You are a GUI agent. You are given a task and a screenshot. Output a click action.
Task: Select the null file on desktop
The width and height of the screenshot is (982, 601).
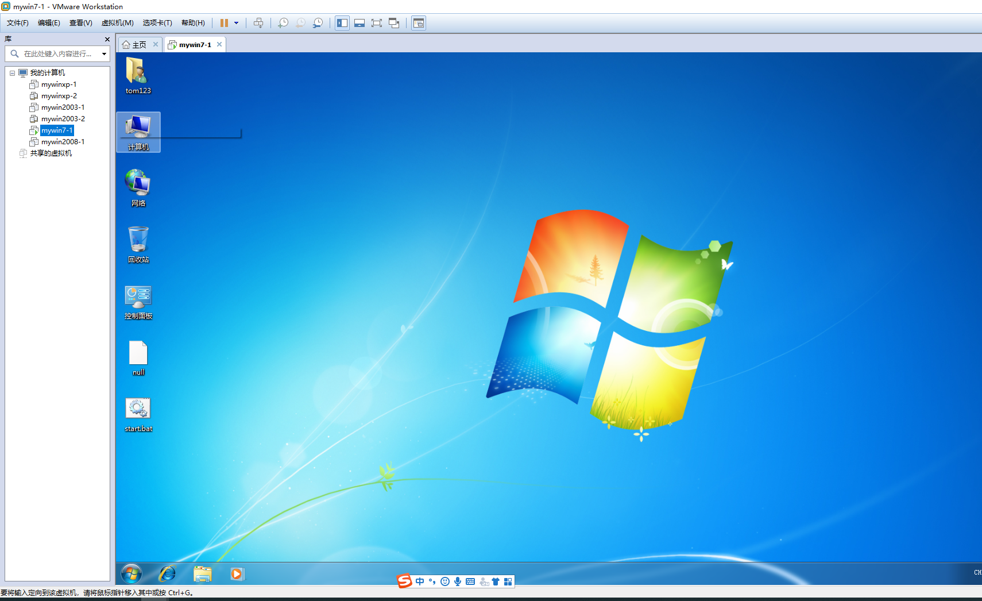[x=138, y=357]
